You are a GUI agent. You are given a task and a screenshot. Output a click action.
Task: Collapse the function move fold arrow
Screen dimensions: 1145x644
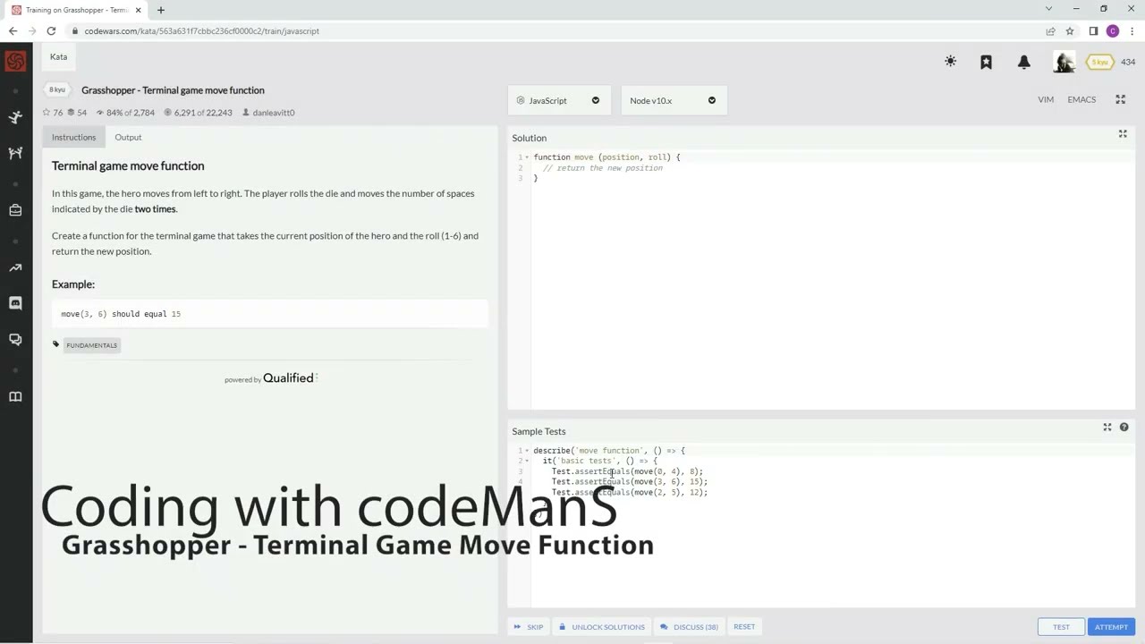[527, 157]
